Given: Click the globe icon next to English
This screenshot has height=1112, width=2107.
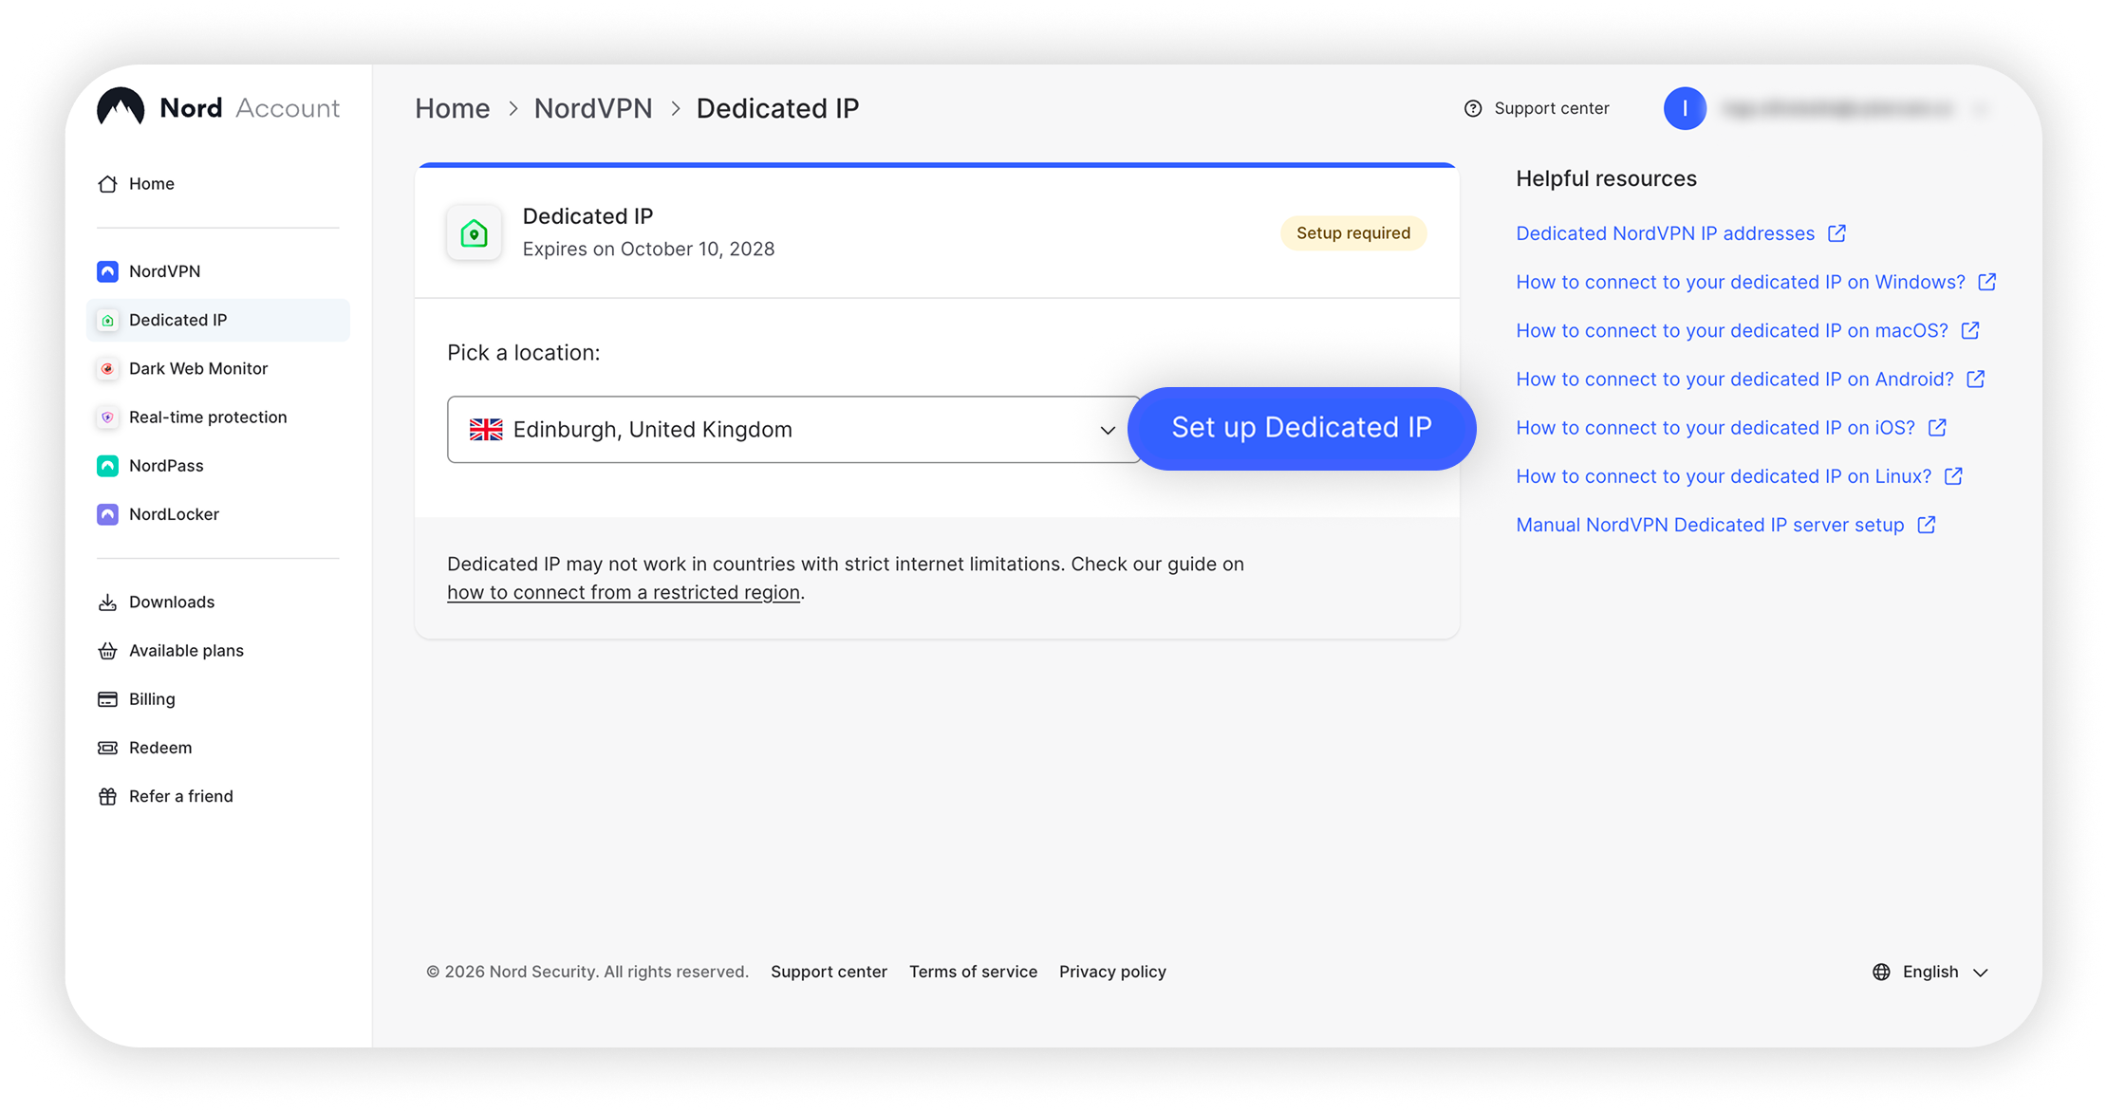Looking at the screenshot, I should tap(1881, 972).
